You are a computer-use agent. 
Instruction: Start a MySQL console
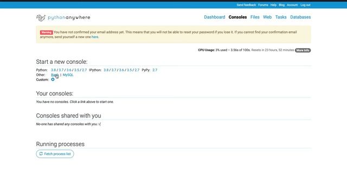tap(68, 75)
